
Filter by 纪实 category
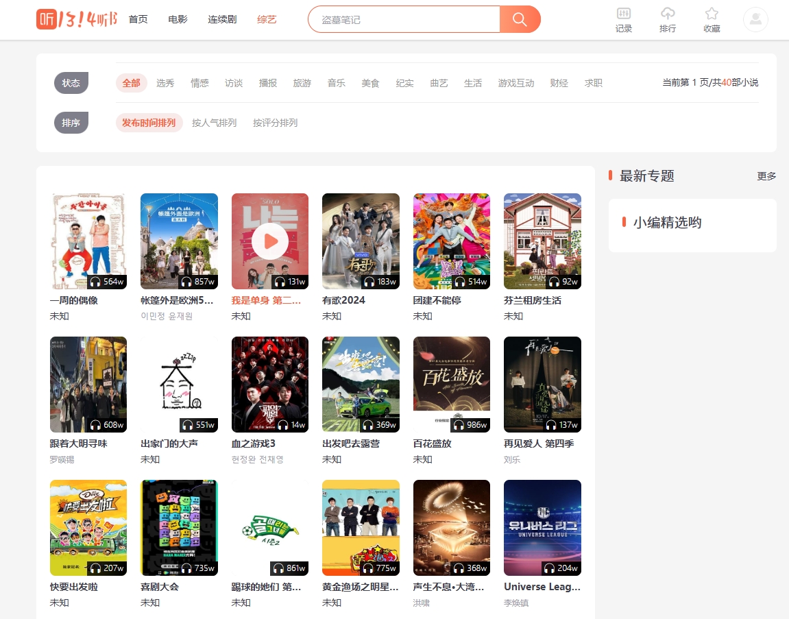point(404,83)
